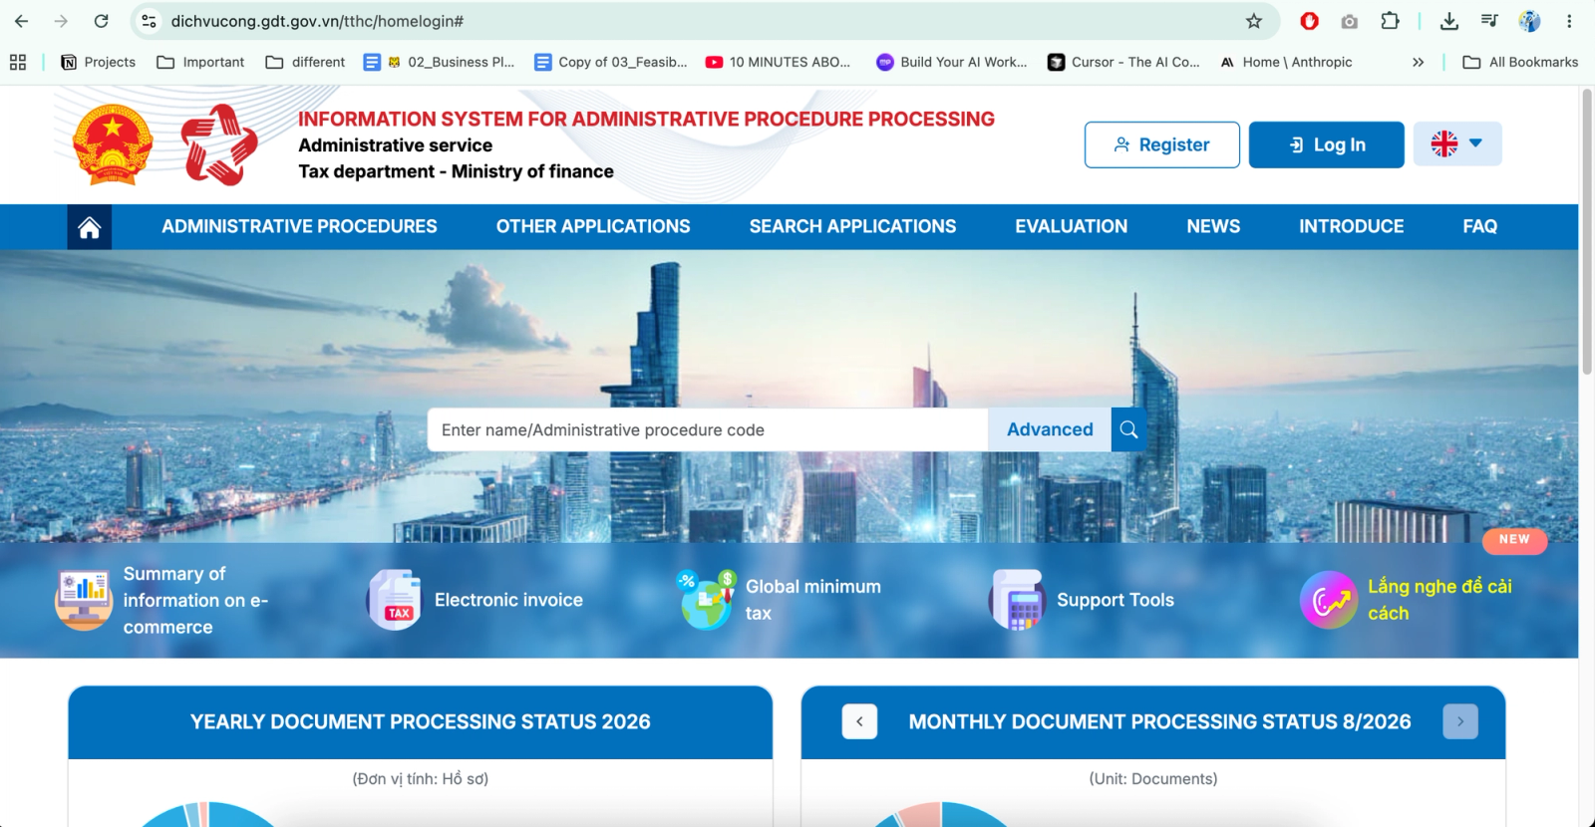The image size is (1595, 827).
Task: Open FAQ menu item
Action: [1480, 227]
